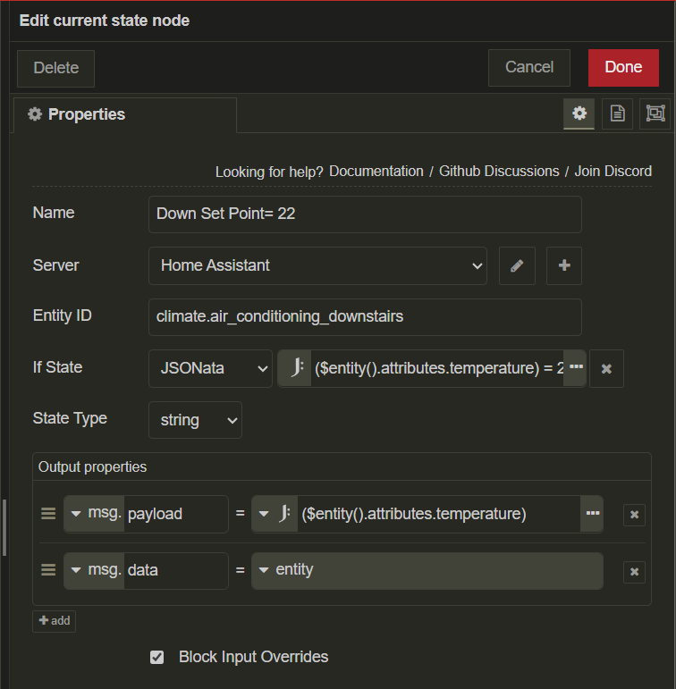Image resolution: width=676 pixels, height=689 pixels.
Task: Open the node description document icon
Action: (617, 113)
